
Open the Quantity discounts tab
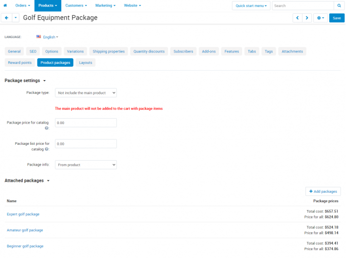coord(149,51)
